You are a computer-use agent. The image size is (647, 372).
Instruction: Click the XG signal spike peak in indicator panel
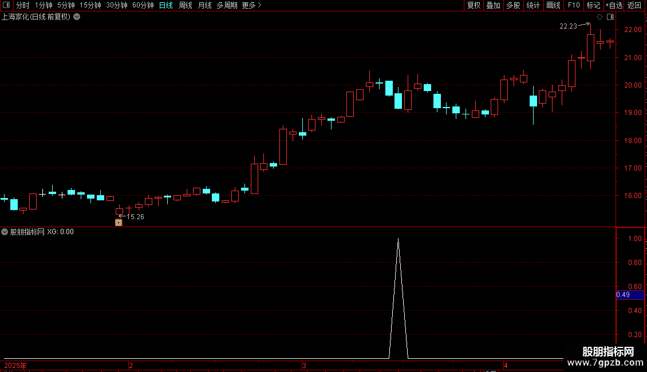click(398, 239)
